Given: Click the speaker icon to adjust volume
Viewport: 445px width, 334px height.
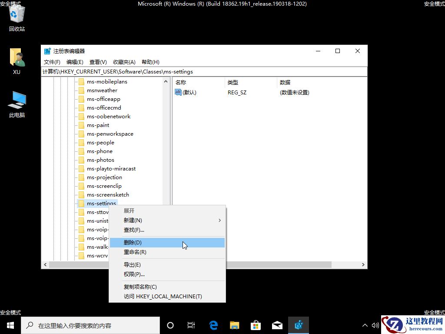Looking at the screenshot, I should click(x=375, y=325).
